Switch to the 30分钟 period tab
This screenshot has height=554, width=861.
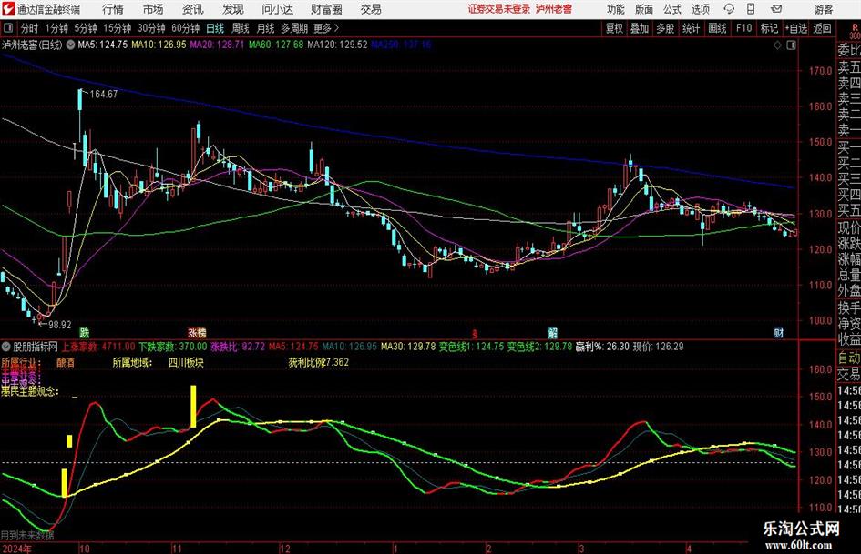tap(151, 28)
